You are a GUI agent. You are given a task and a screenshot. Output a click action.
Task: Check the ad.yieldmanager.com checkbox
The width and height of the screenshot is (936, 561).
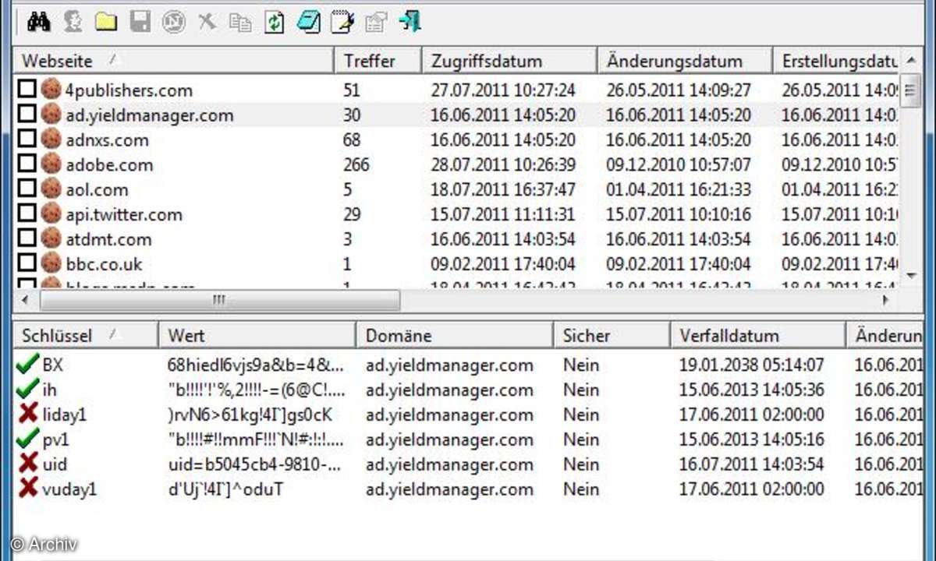click(x=27, y=114)
